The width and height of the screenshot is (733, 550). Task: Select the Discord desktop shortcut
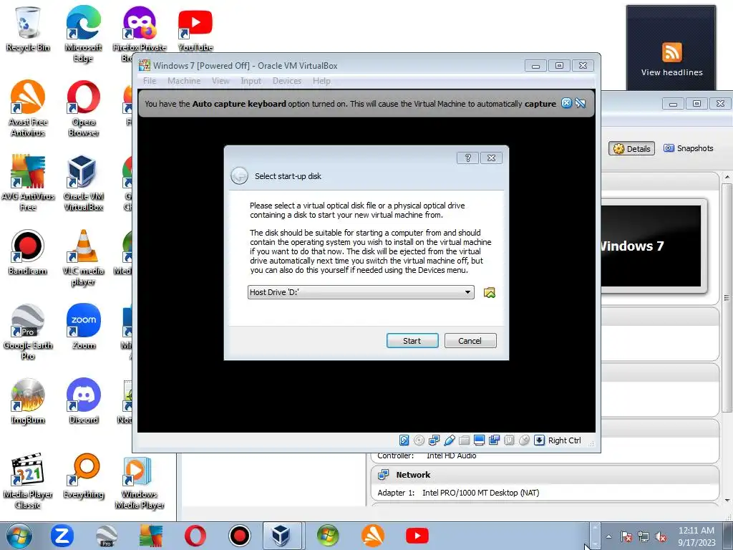[x=83, y=401]
